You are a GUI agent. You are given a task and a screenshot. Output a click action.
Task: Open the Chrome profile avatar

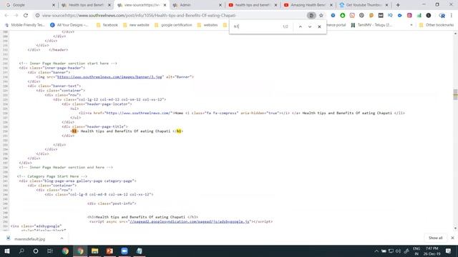click(x=442, y=16)
